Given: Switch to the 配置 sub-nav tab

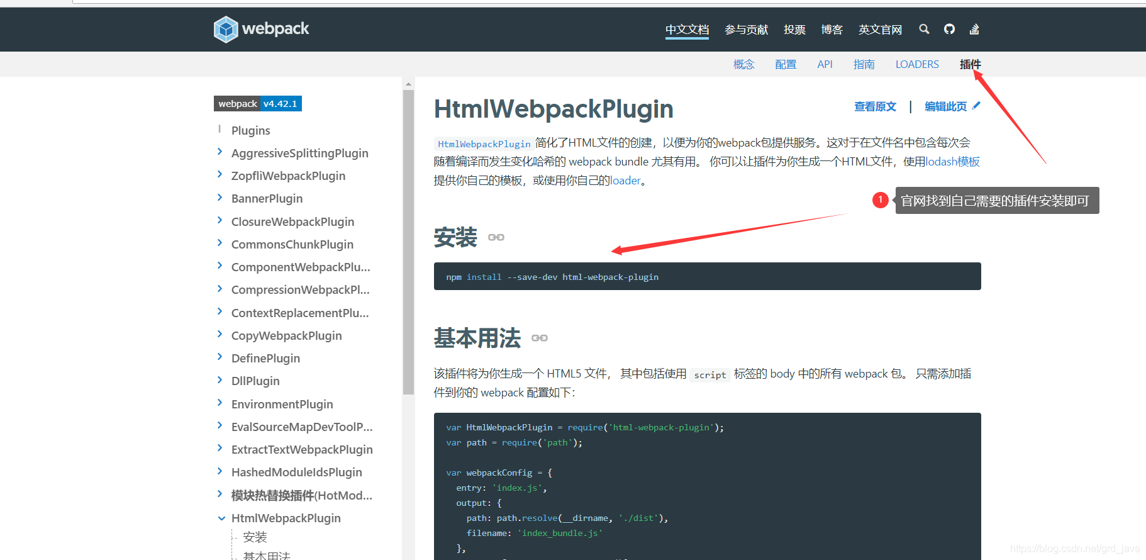Looking at the screenshot, I should pos(786,64).
